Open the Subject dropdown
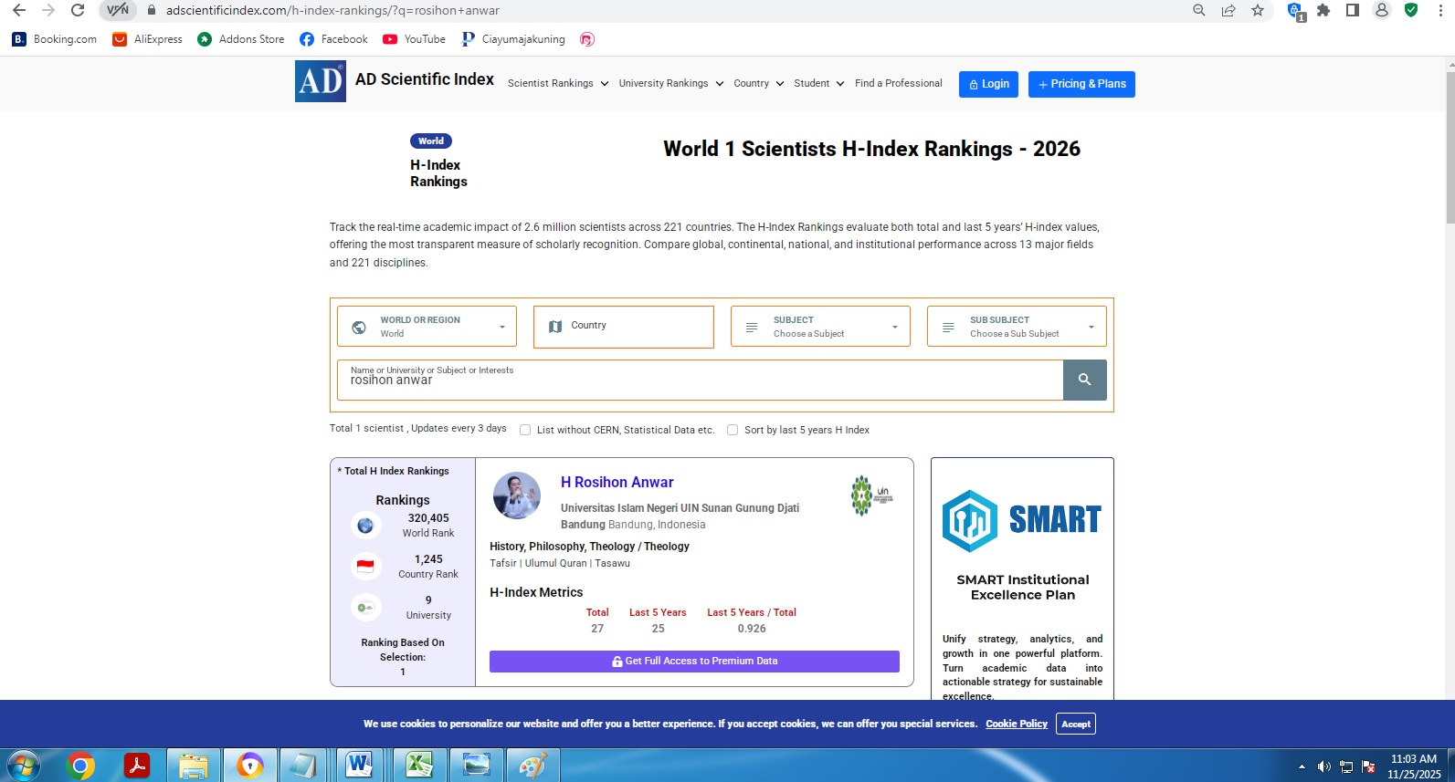 tap(820, 327)
